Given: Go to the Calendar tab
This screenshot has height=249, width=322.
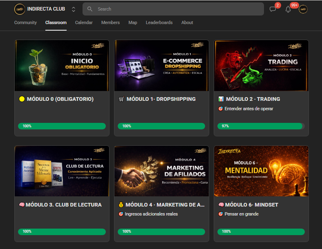Looking at the screenshot, I should [84, 22].
